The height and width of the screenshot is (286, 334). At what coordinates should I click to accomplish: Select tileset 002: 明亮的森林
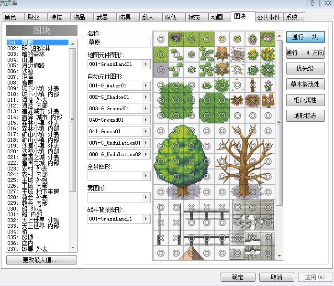(37, 48)
